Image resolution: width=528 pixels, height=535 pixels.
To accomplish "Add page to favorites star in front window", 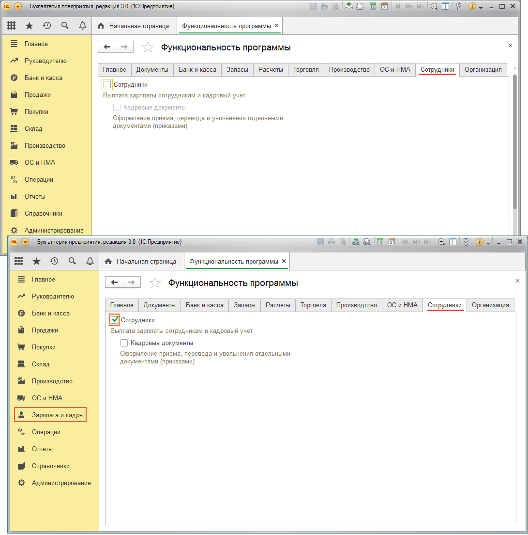I will (x=155, y=283).
